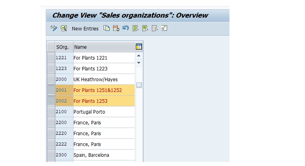Image resolution: width=305 pixels, height=166 pixels.
Task: Click the sales org cell 2000
Action: click(x=64, y=79)
